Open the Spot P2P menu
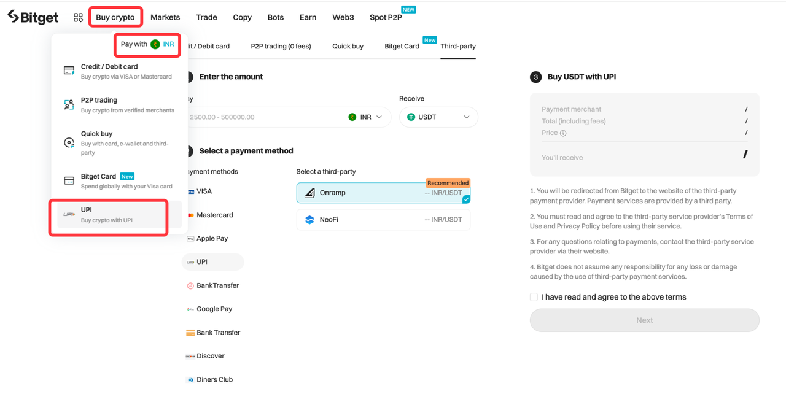 pos(386,17)
